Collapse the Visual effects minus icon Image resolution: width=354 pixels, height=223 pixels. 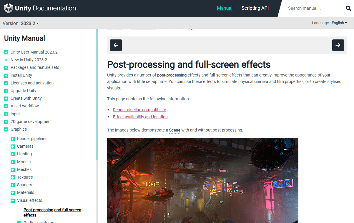click(x=13, y=201)
